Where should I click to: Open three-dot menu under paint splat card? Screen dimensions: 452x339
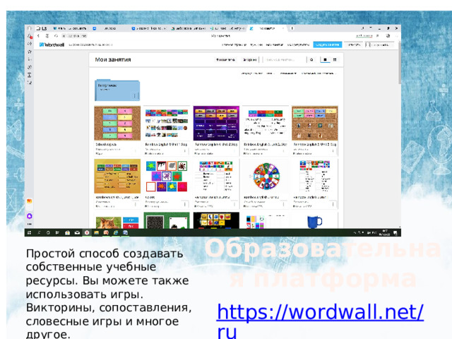point(185,204)
